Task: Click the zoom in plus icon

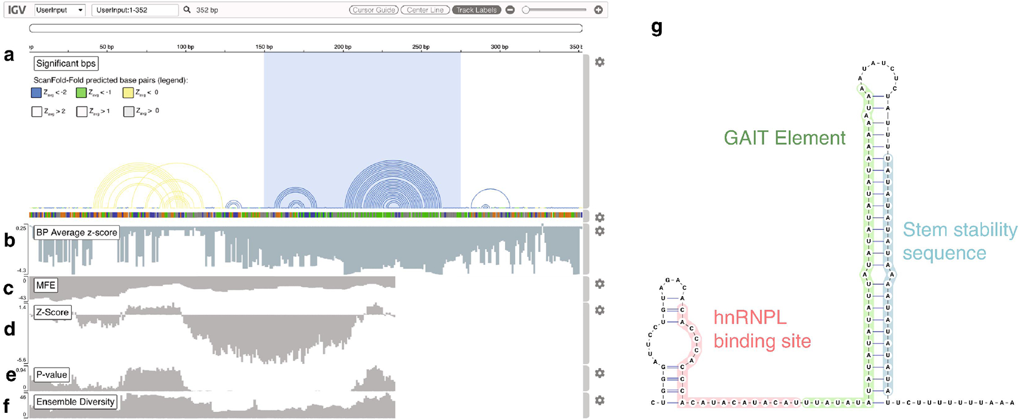Action: click(x=598, y=10)
